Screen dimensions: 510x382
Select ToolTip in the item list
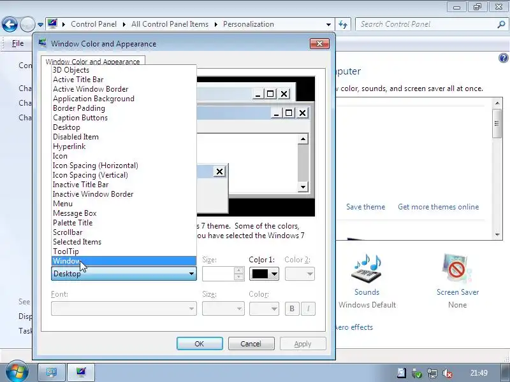coord(124,251)
